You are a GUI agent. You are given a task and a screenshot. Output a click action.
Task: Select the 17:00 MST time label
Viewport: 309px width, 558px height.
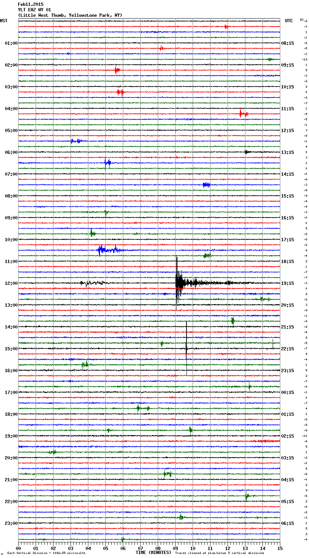point(11,392)
